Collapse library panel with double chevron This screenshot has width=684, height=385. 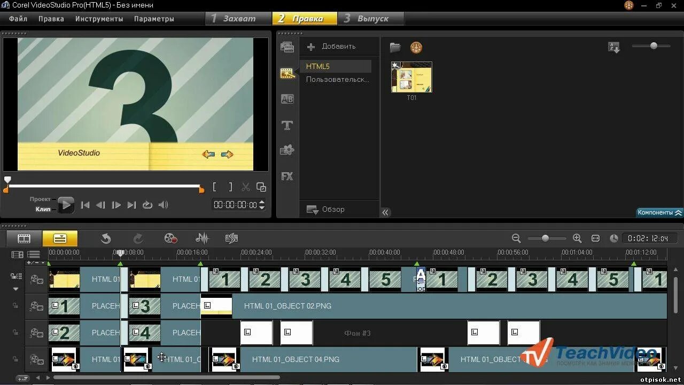pyautogui.click(x=385, y=212)
